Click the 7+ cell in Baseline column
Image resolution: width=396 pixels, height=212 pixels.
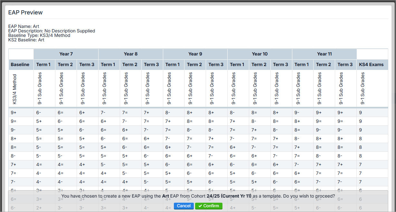point(14,165)
